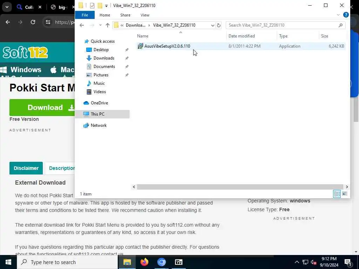Screen dimensions: 359x269
Task: Click the Vibe_Win7_32_Z206110 breadcrumb segment
Action: (x=174, y=25)
